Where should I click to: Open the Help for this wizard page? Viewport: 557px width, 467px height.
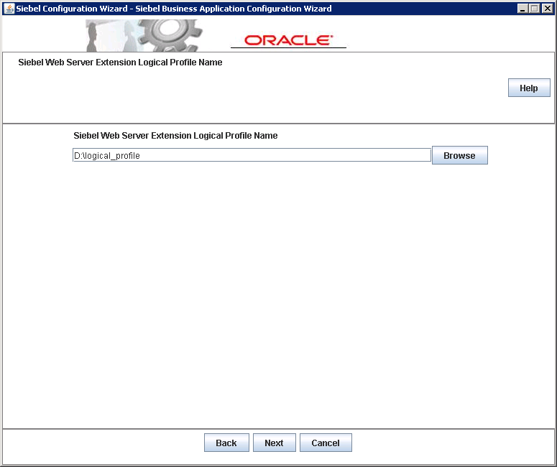pyautogui.click(x=529, y=88)
